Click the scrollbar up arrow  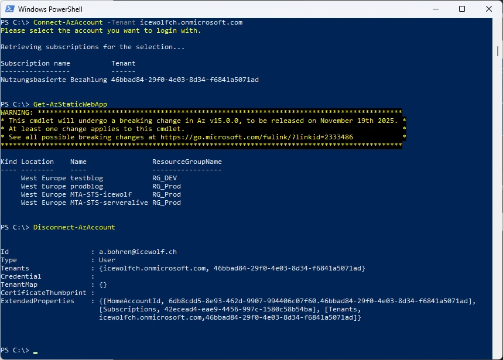coord(498,23)
